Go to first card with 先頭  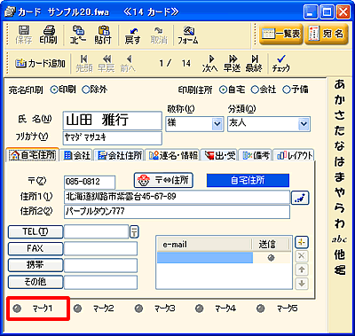click(x=84, y=63)
